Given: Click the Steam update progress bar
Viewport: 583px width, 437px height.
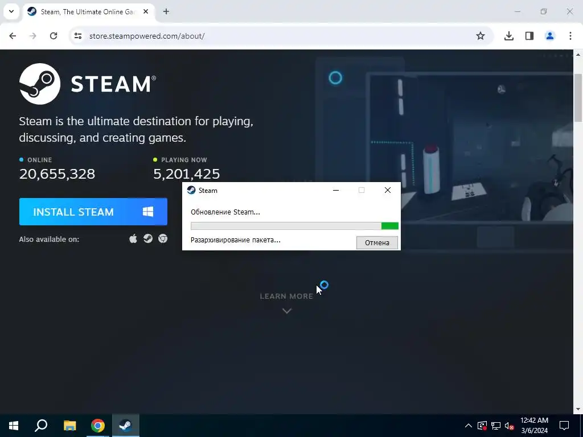Looking at the screenshot, I should pos(294,226).
